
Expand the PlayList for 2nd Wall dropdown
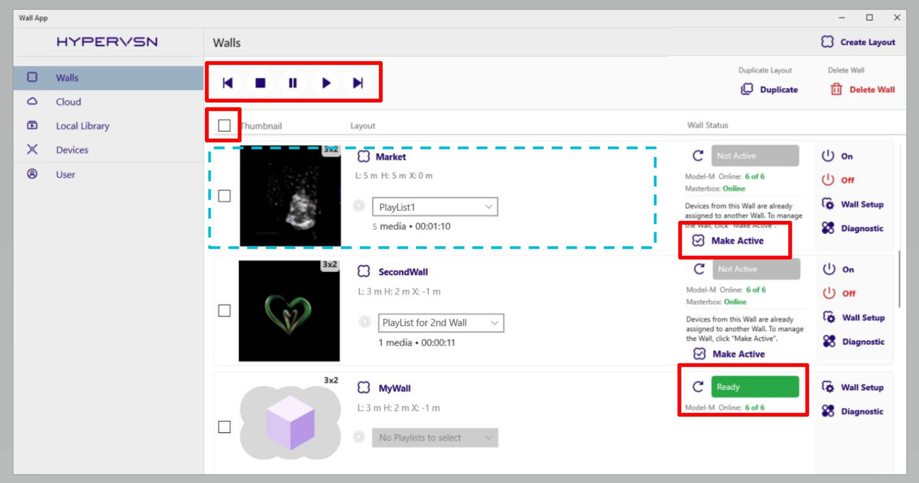441,323
